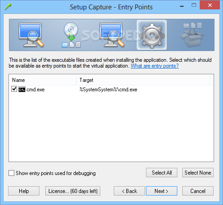Close the Setup Capture window

tap(210, 5)
